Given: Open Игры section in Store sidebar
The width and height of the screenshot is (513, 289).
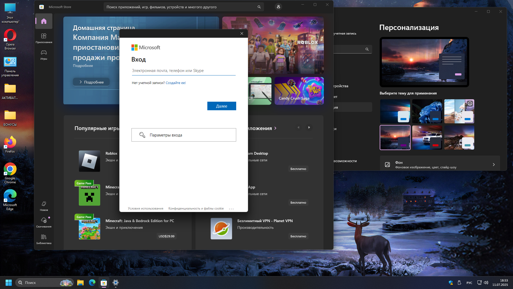Looking at the screenshot, I should click(x=44, y=55).
